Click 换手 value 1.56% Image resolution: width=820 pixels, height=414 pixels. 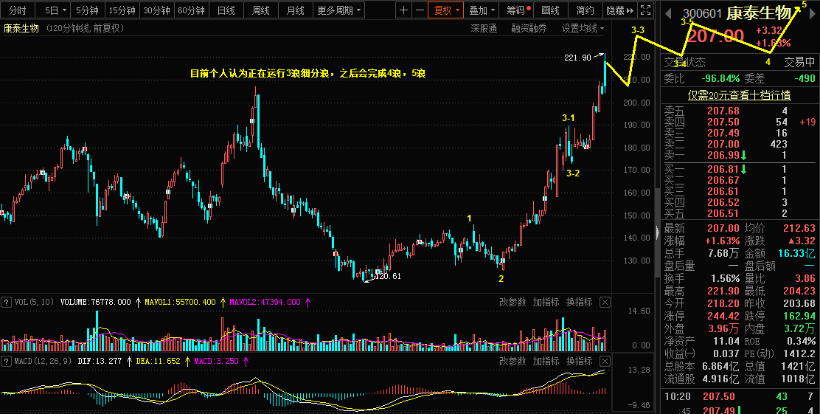[x=725, y=278]
